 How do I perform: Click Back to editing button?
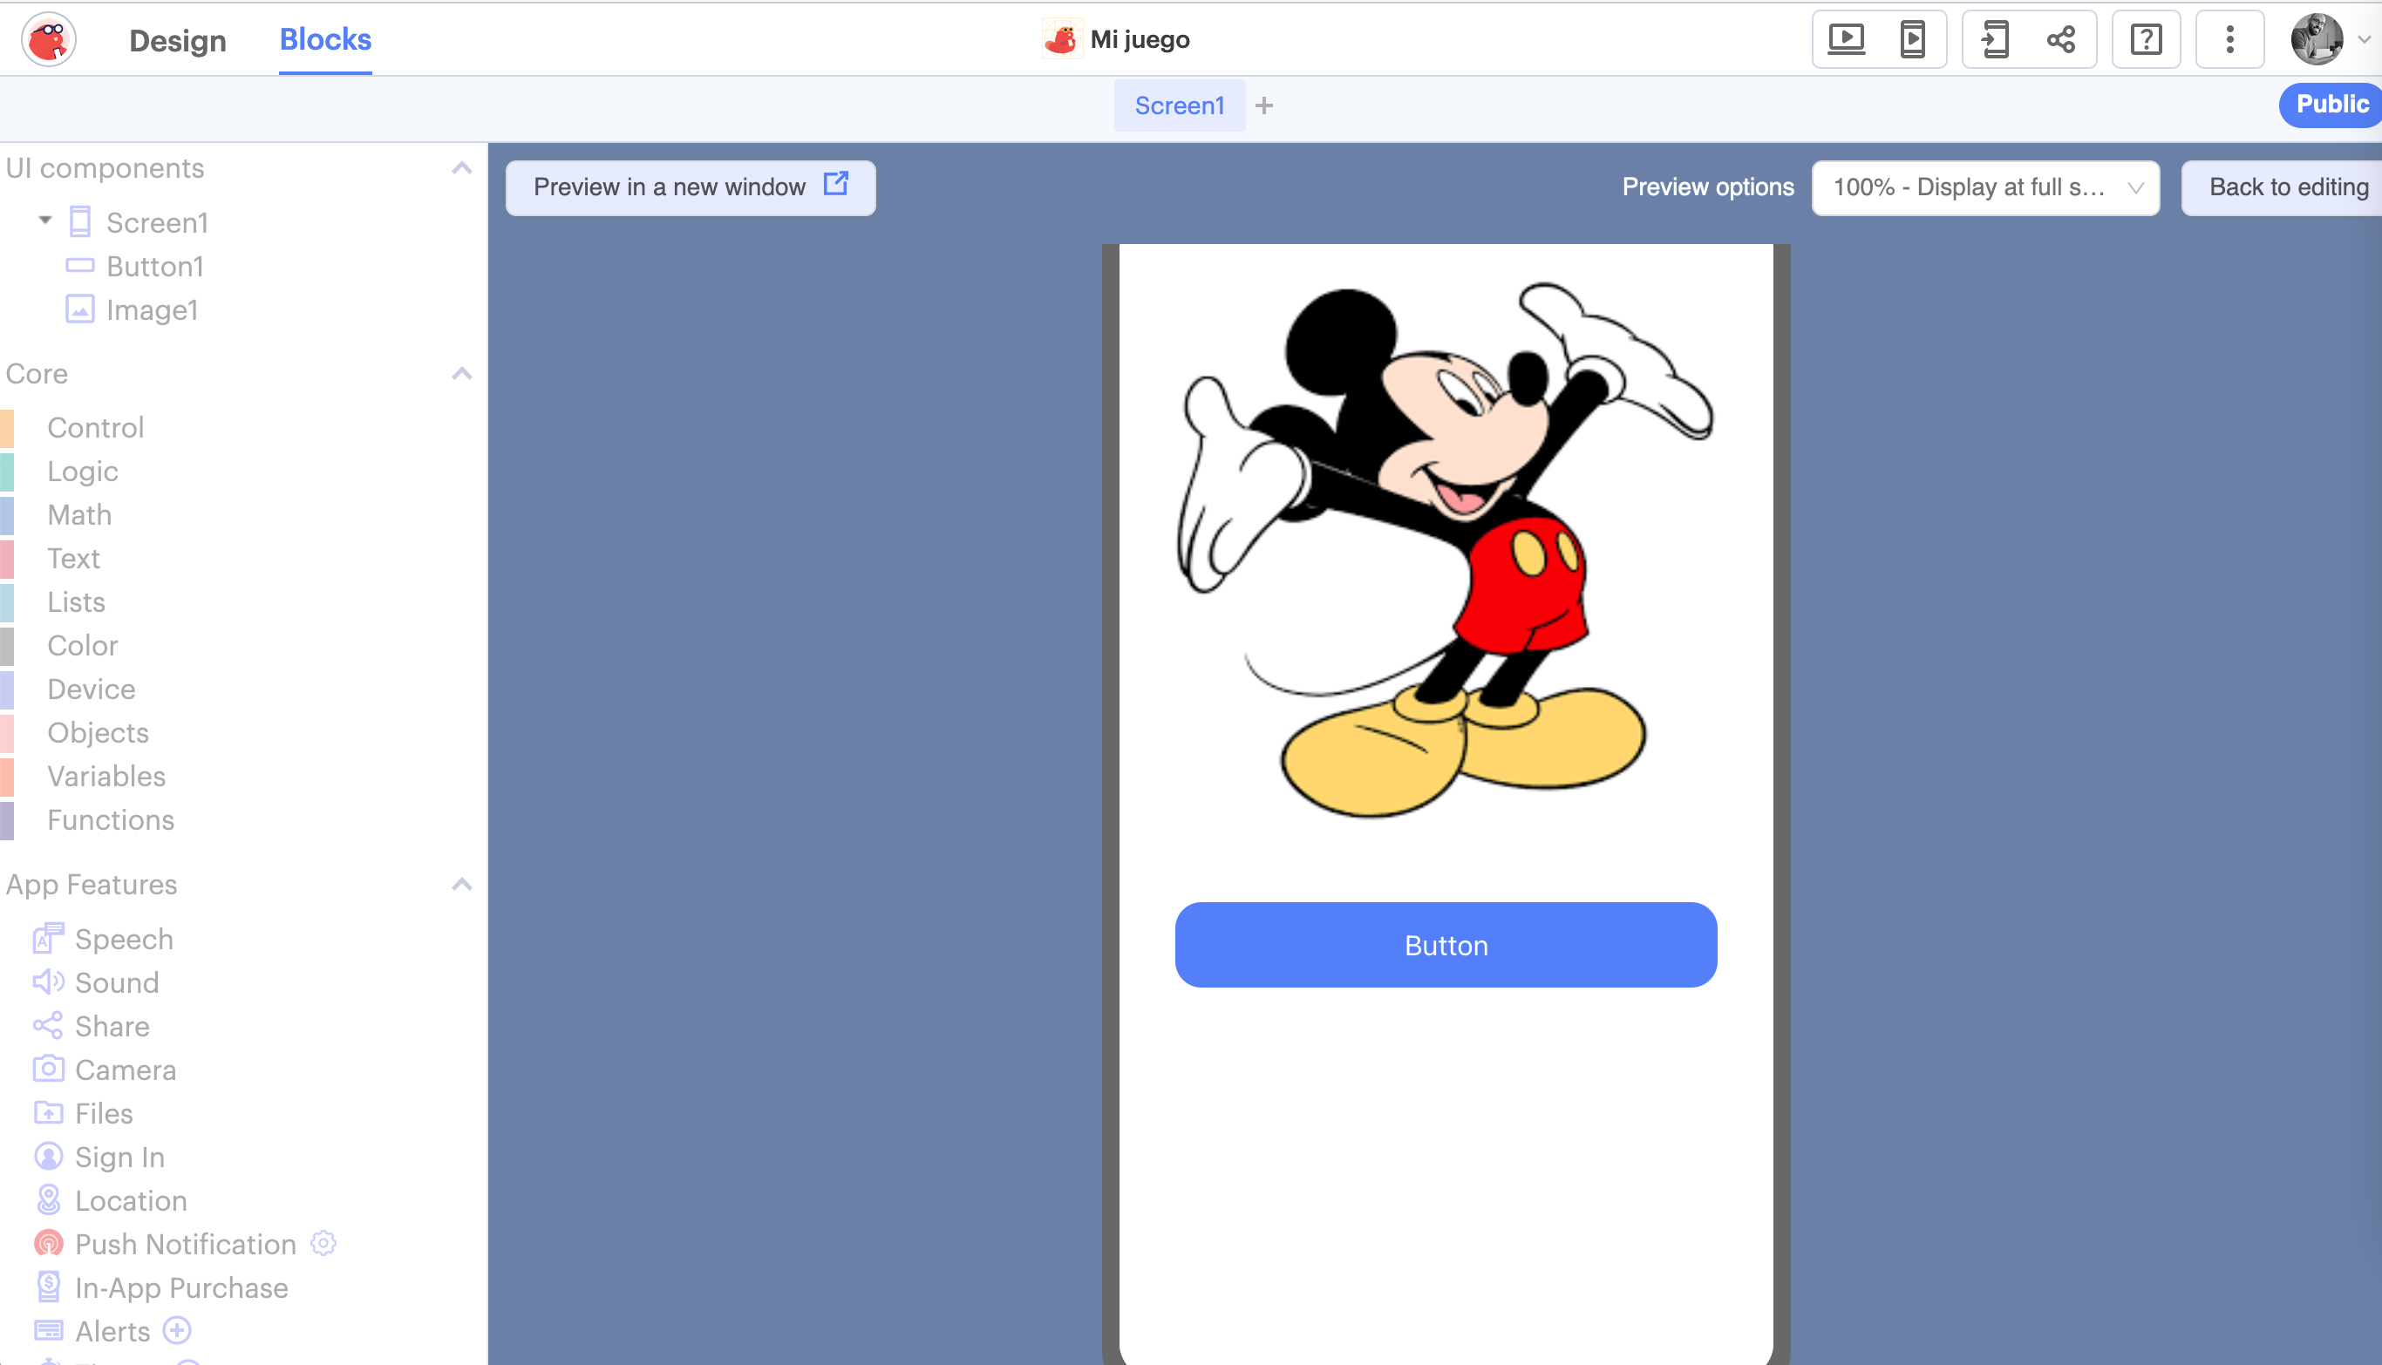2286,187
